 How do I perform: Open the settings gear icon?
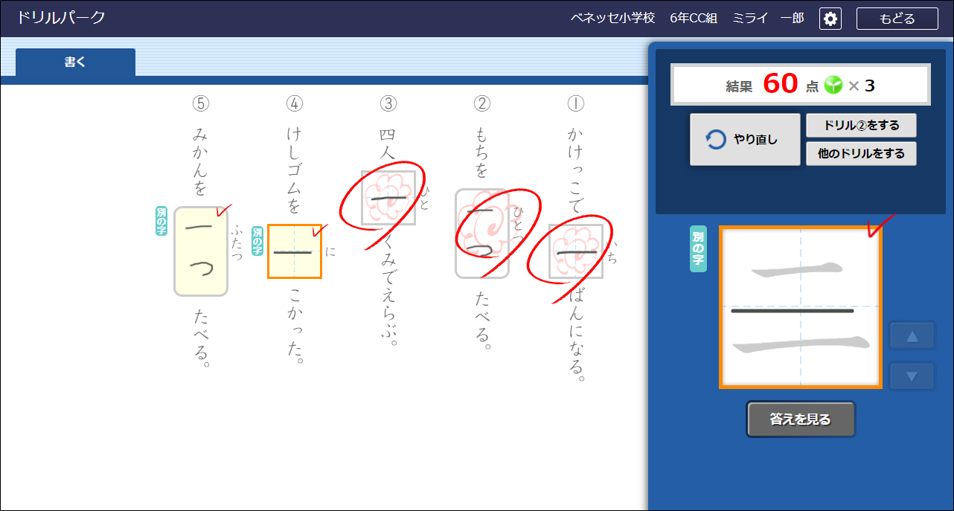pyautogui.click(x=830, y=19)
